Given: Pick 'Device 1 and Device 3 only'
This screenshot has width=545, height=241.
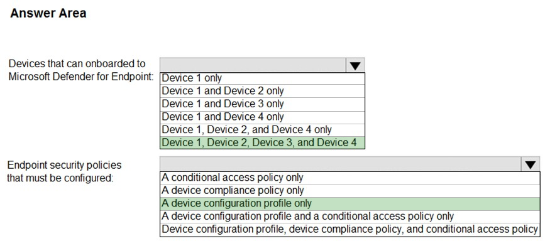Looking at the screenshot, I should pyautogui.click(x=262, y=104).
